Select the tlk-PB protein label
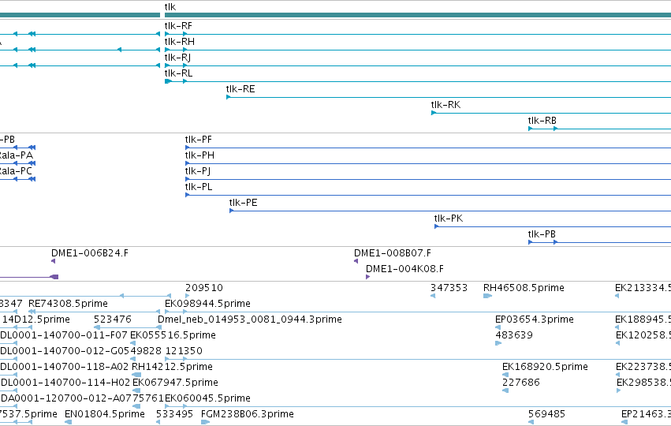The width and height of the screenshot is (671, 426). pos(542,235)
